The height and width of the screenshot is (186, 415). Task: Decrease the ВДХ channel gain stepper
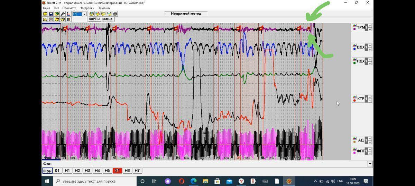click(x=370, y=49)
